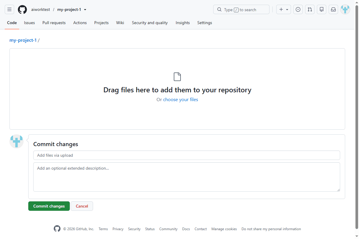Screen dimensions: 359x239
Task: Click the my-project-1 breadcrumb link
Action: (23, 40)
